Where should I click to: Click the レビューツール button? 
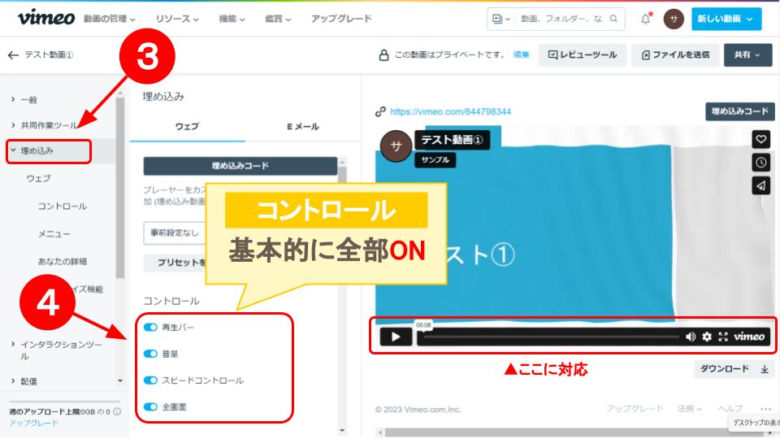click(583, 54)
